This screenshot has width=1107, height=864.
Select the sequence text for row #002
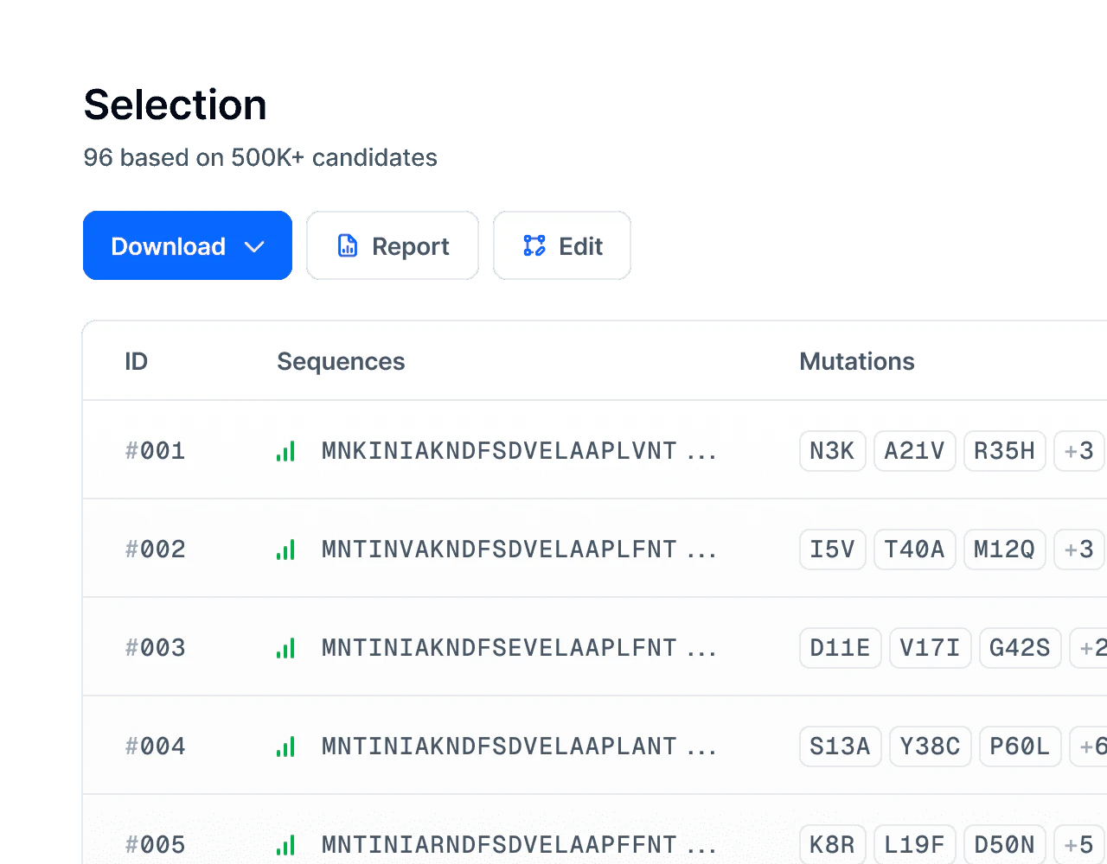click(519, 549)
